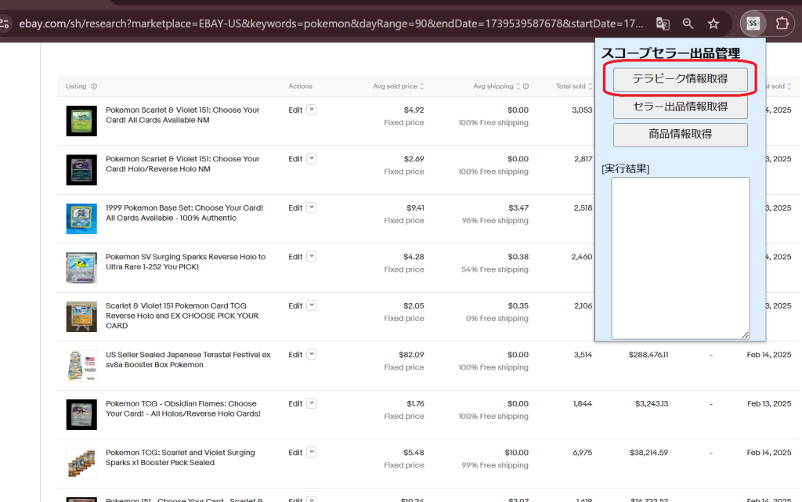The height and width of the screenshot is (502, 802).
Task: Click the 6,975 total sold value
Action: point(583,453)
